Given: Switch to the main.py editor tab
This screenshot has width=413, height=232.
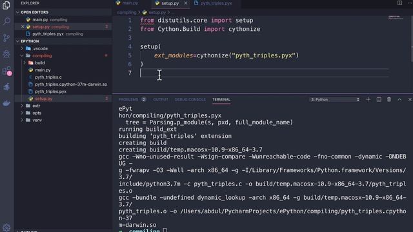Looking at the screenshot, I should [x=130, y=3].
